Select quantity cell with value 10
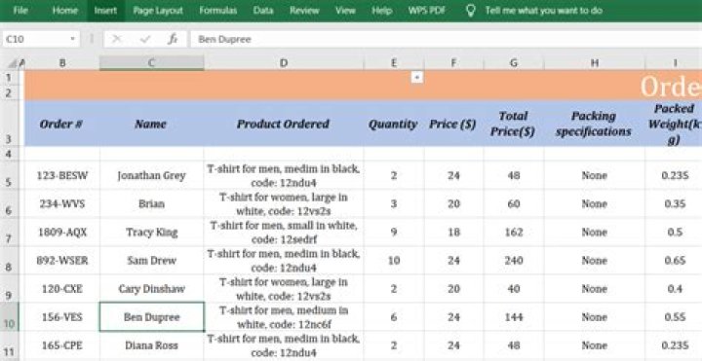This screenshot has height=361, width=702. tap(394, 261)
